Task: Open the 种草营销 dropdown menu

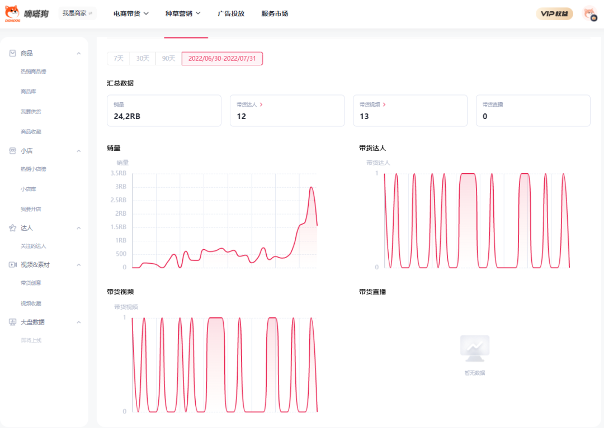Action: point(183,13)
